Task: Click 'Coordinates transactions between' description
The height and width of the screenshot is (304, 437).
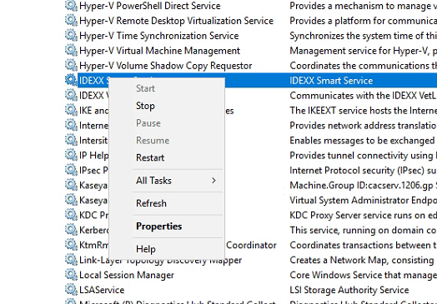Action: coord(363,245)
